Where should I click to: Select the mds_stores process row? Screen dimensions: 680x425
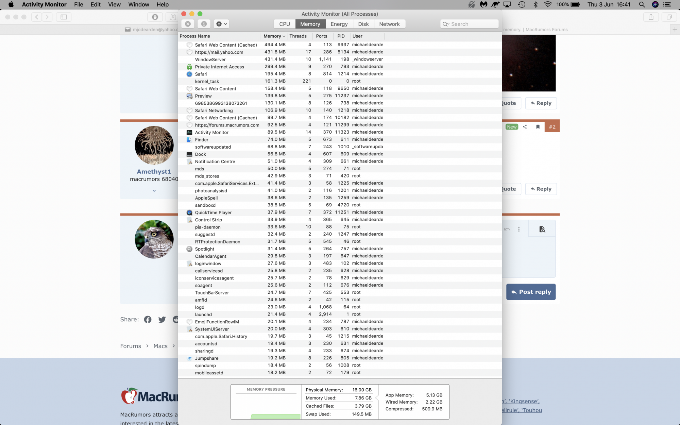tap(340, 176)
